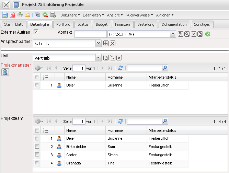The image size is (229, 173).
Task: Sort Projektteam by Mitarbeiterstatus column header
Action: coord(162,130)
